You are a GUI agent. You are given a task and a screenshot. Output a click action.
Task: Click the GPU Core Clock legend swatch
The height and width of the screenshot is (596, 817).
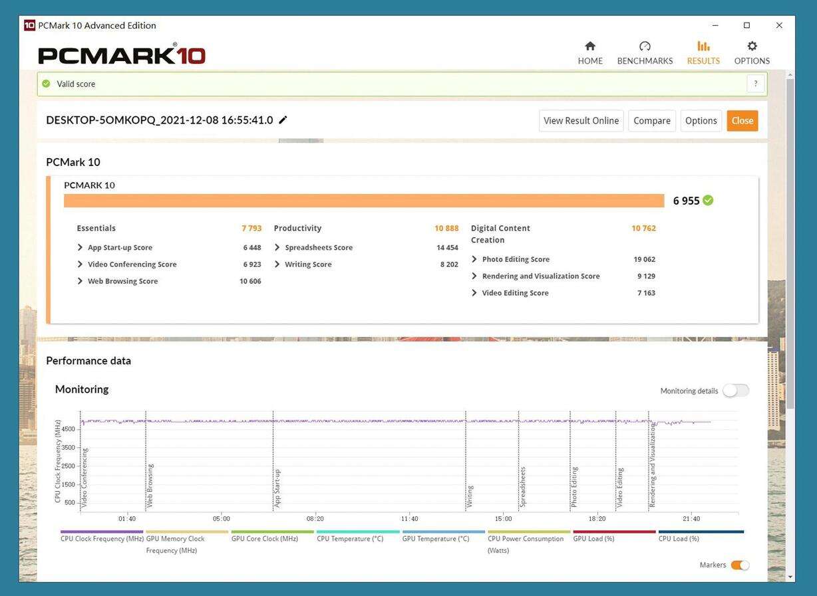pos(273,532)
